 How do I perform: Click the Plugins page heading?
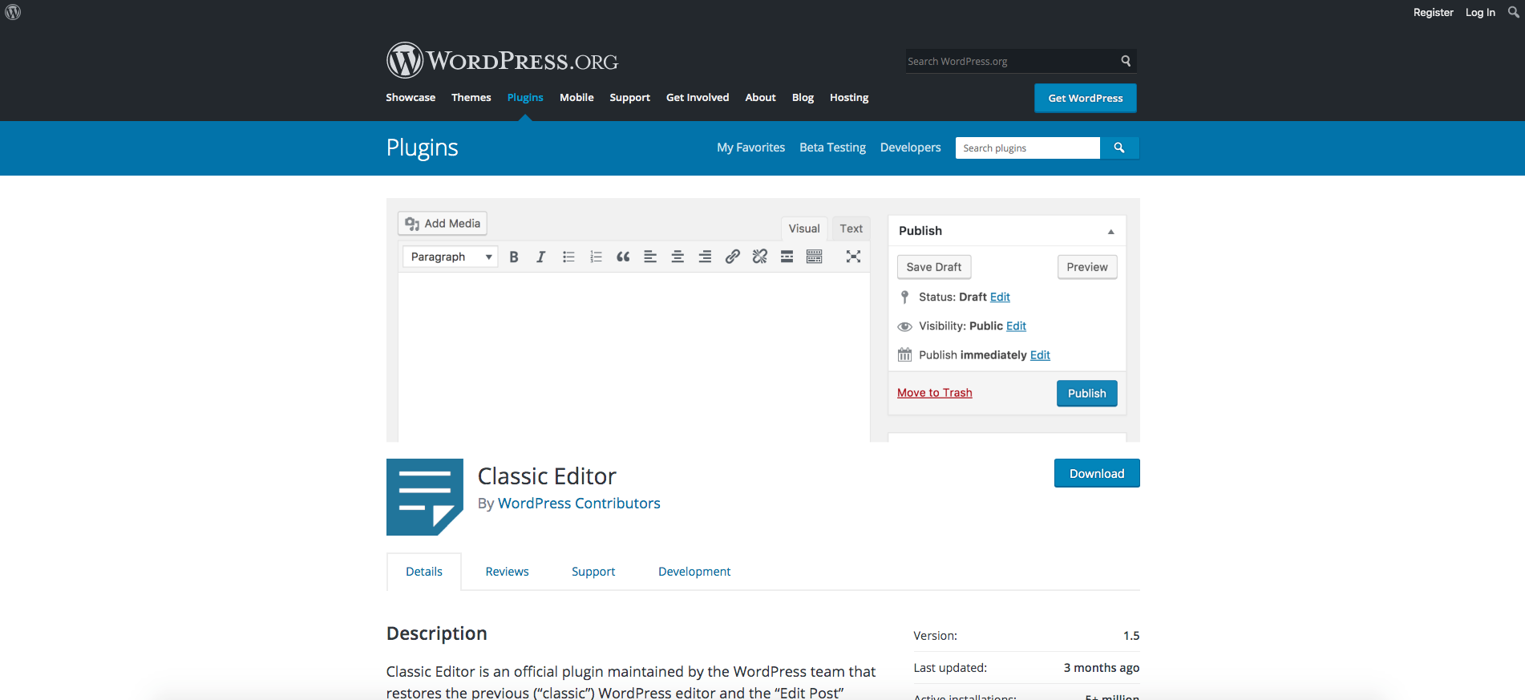point(422,148)
